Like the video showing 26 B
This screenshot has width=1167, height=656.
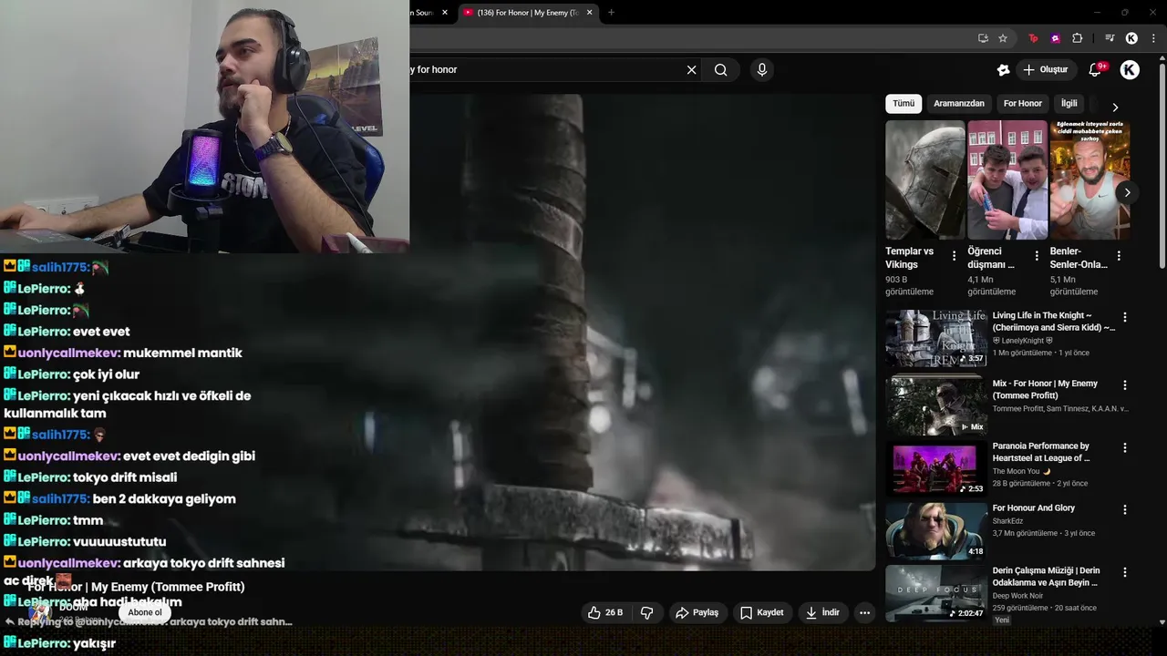click(x=604, y=613)
